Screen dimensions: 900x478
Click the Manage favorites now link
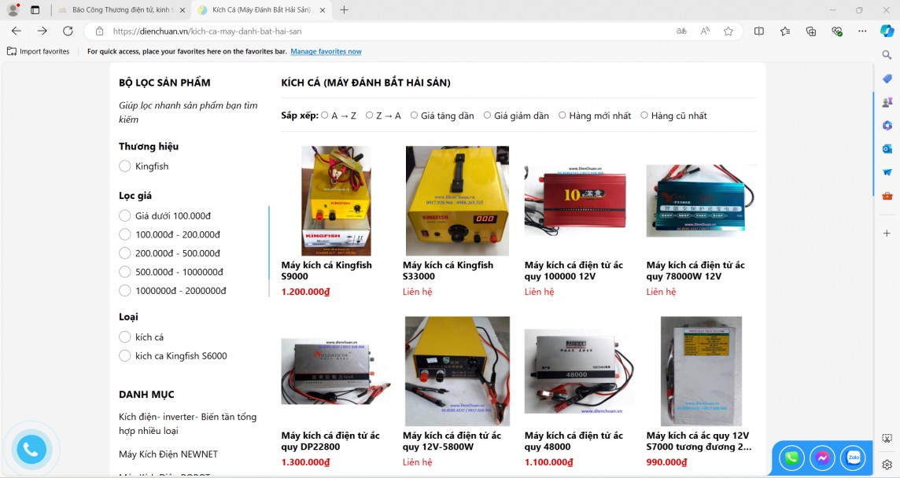click(x=326, y=52)
